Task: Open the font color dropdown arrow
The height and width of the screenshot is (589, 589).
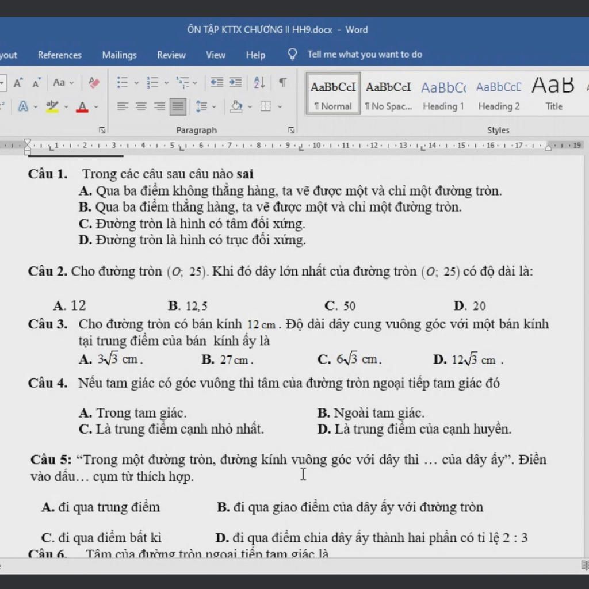Action: [96, 107]
